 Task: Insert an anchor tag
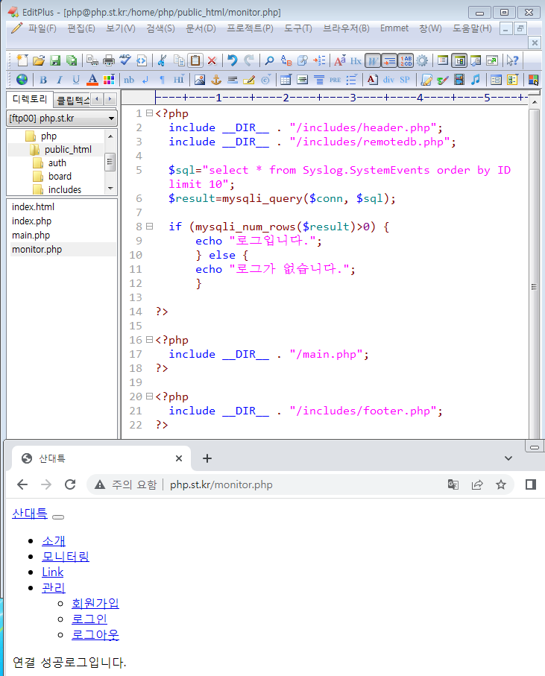pyautogui.click(x=216, y=79)
